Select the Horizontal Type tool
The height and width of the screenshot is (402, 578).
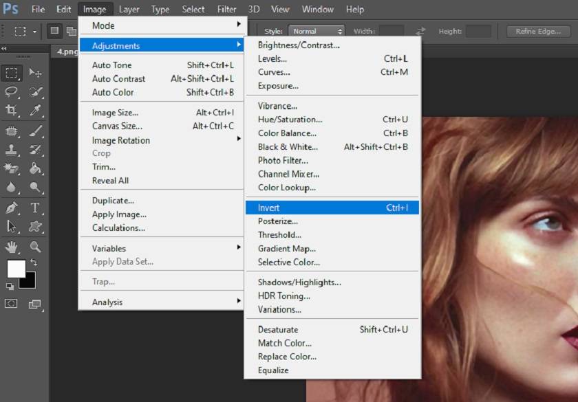click(x=35, y=208)
